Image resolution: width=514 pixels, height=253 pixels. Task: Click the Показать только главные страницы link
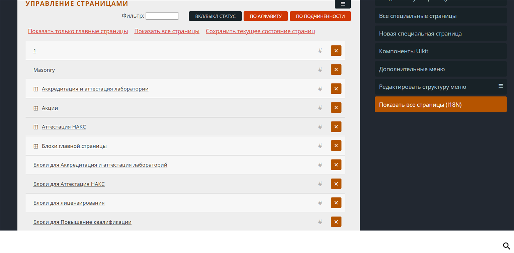(78, 31)
